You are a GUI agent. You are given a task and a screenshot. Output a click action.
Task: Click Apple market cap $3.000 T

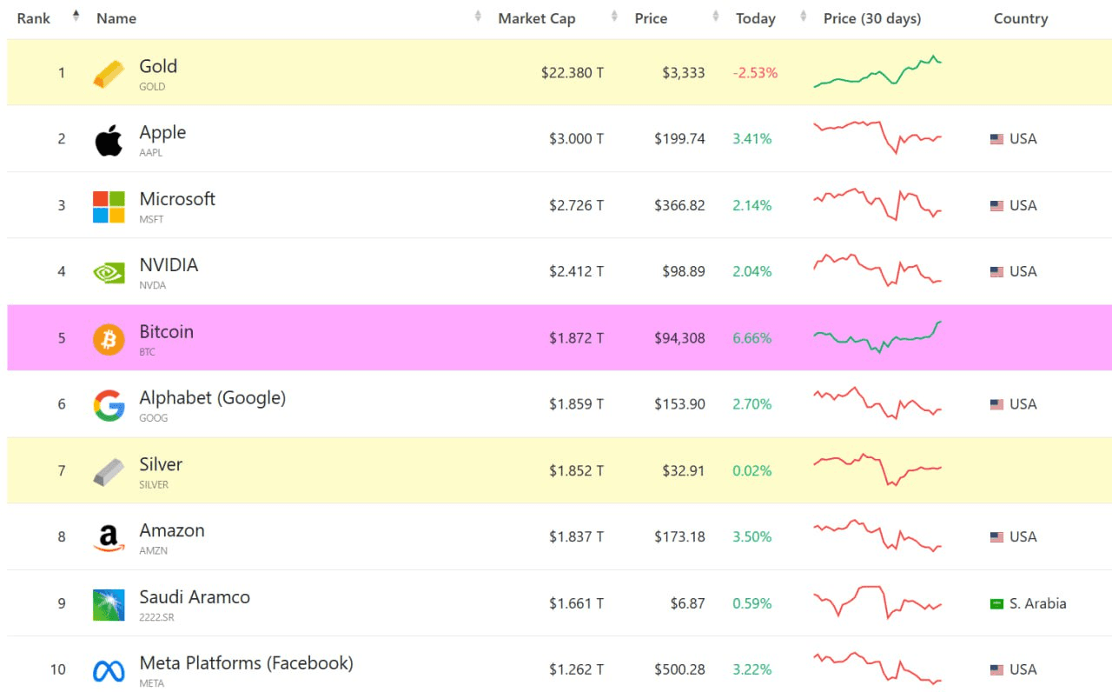(576, 139)
